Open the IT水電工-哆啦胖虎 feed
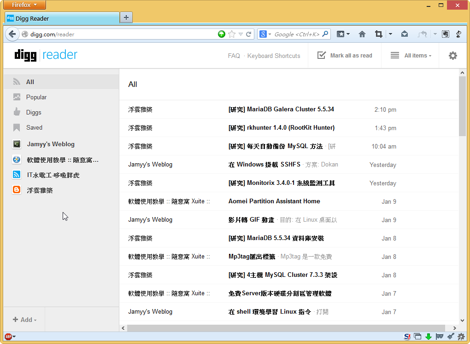The image size is (470, 344). (x=61, y=175)
